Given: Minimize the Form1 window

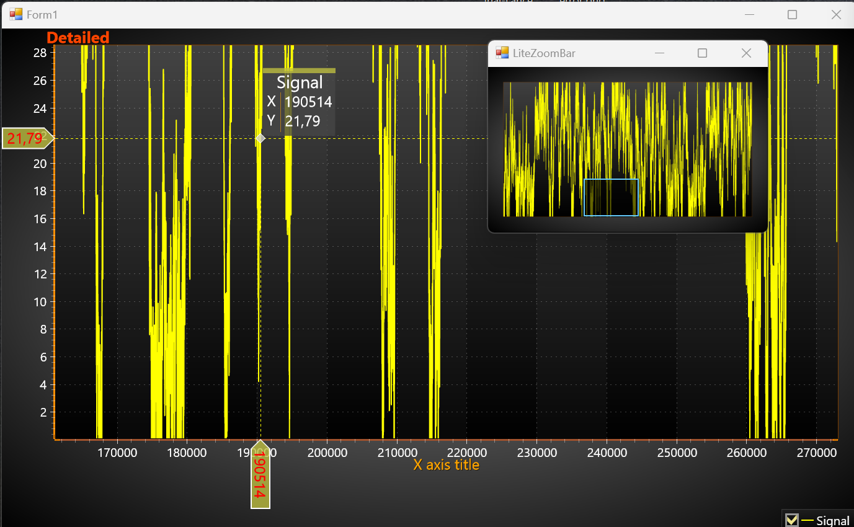Looking at the screenshot, I should point(749,14).
